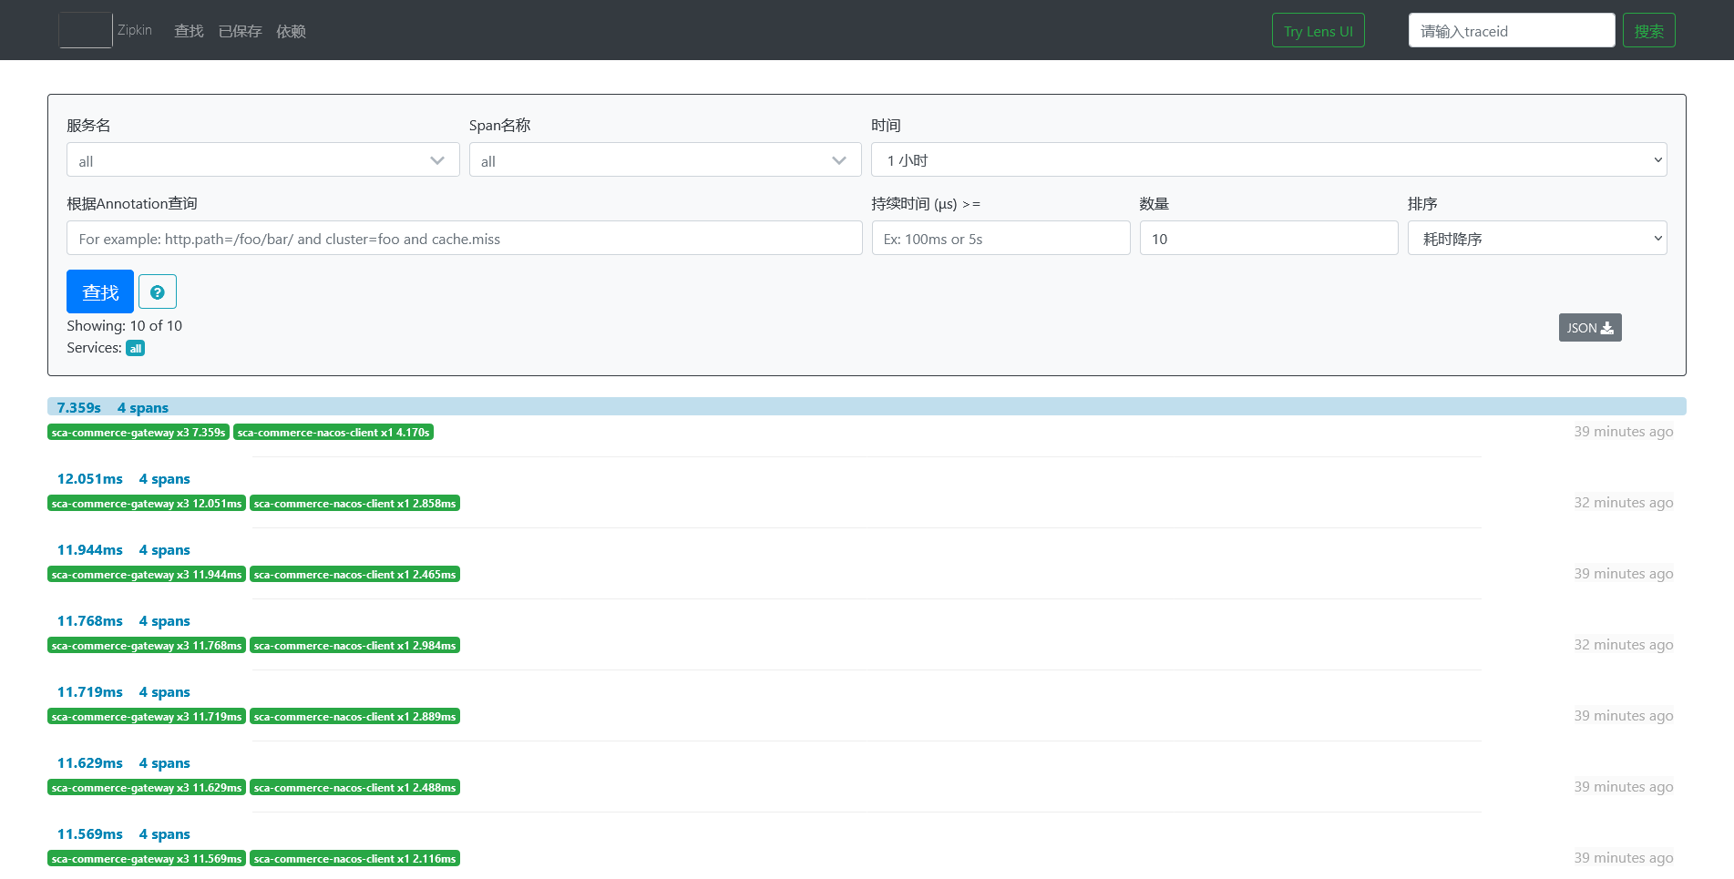This screenshot has width=1734, height=879.
Task: Open the 依赖 navigation menu item
Action: 292,31
